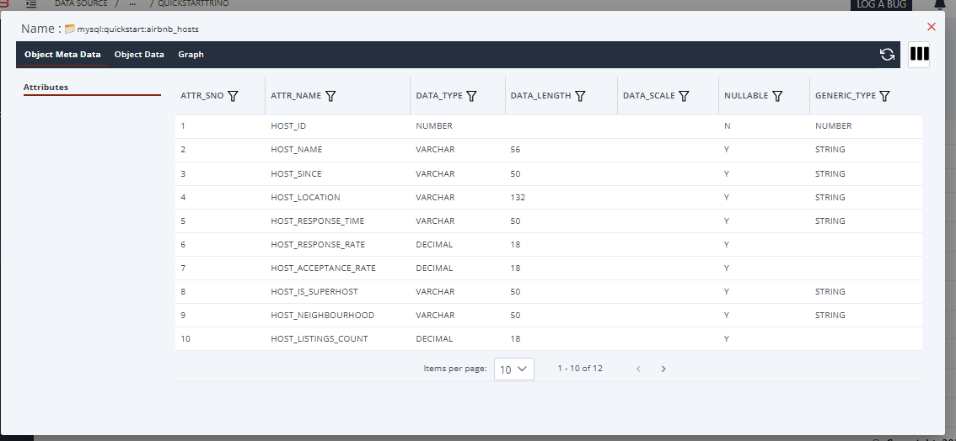Click the HOST_IS_SUPERHOST attribute row
Screen dimensions: 956x441
314,292
